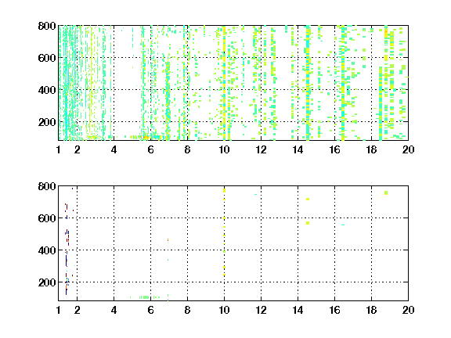Click y-axis label 600 on upper plot
This screenshot has height=338, width=451.
tap(47, 58)
